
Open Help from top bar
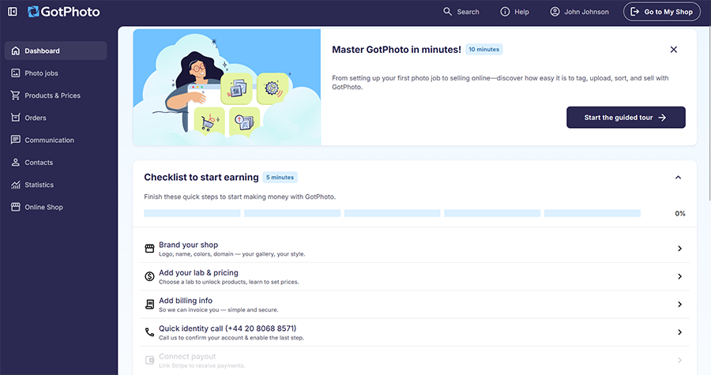[x=514, y=12]
